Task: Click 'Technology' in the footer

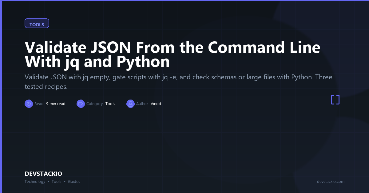Action: [x=35, y=182]
